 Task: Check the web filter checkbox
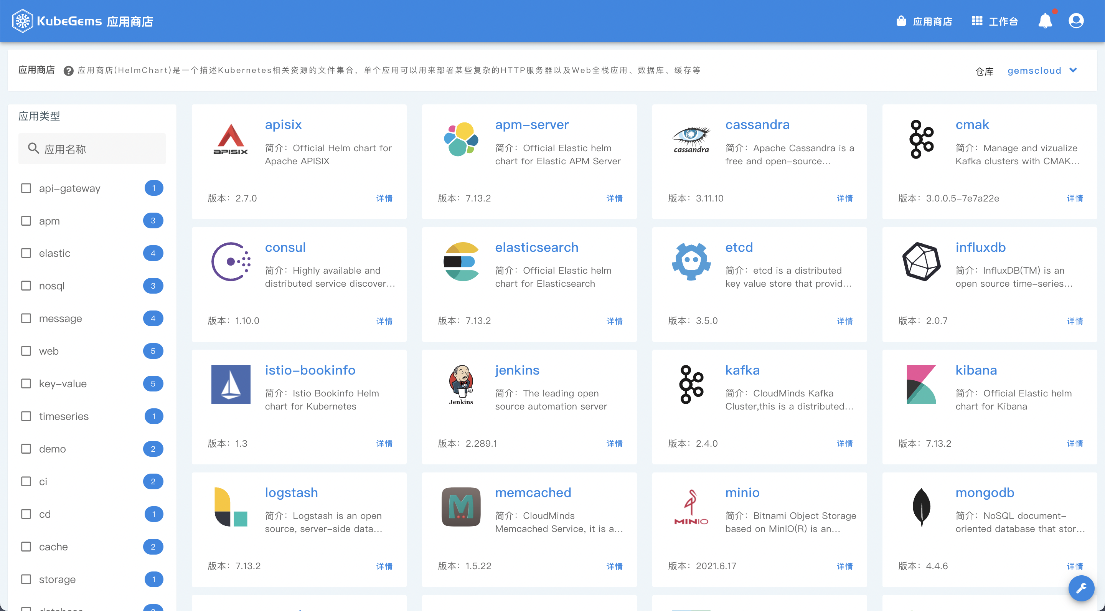(26, 351)
